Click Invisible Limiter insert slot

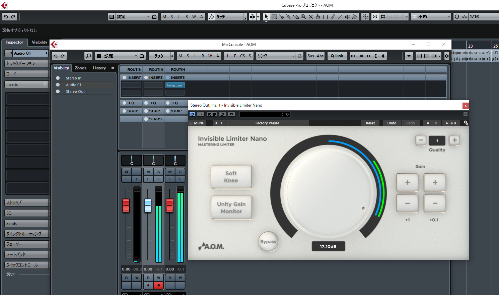click(175, 85)
